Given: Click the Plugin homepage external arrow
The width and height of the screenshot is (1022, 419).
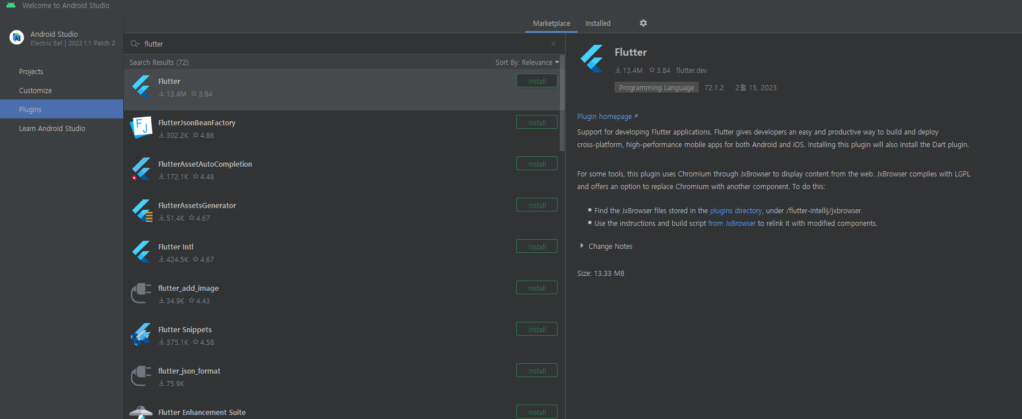Looking at the screenshot, I should click(x=636, y=116).
